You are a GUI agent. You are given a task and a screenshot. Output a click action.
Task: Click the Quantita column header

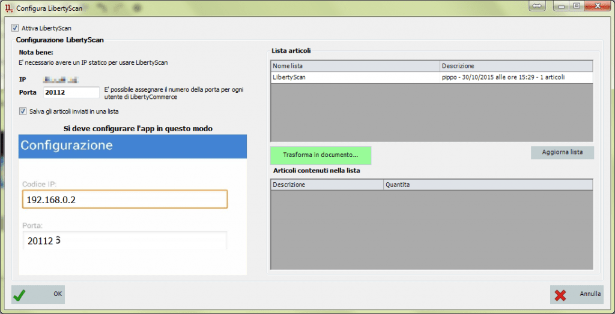point(488,185)
